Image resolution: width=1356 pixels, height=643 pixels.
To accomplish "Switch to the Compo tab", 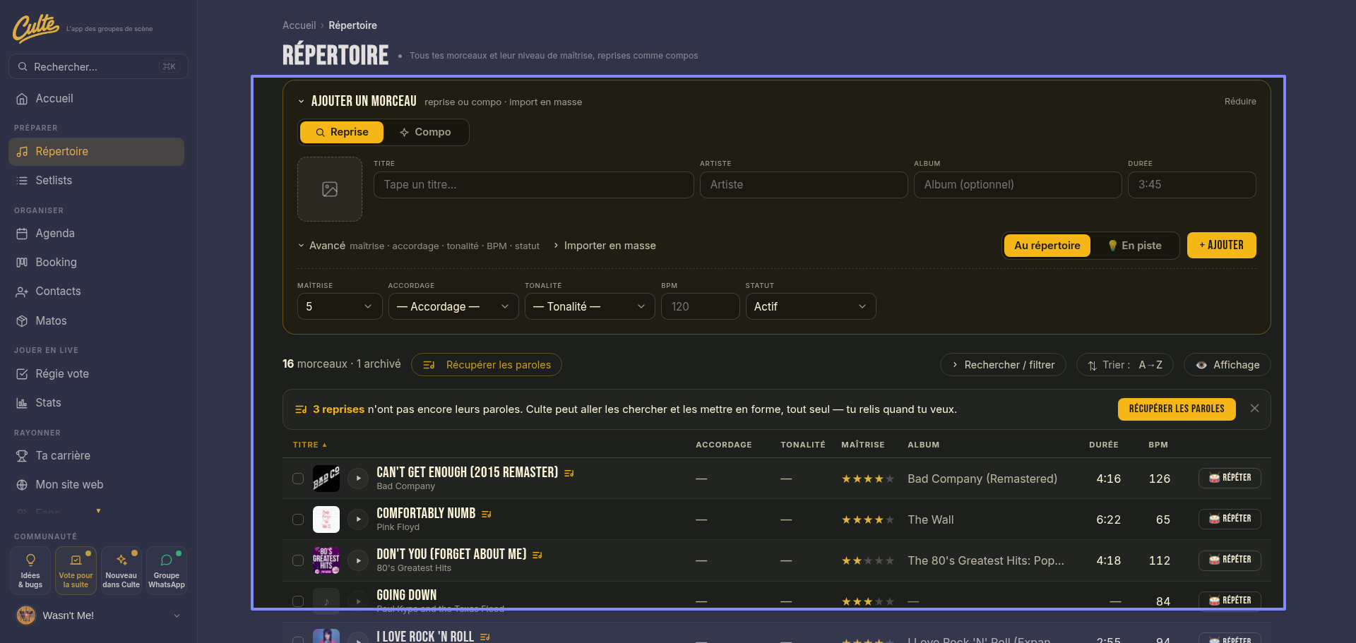I will pos(425,132).
